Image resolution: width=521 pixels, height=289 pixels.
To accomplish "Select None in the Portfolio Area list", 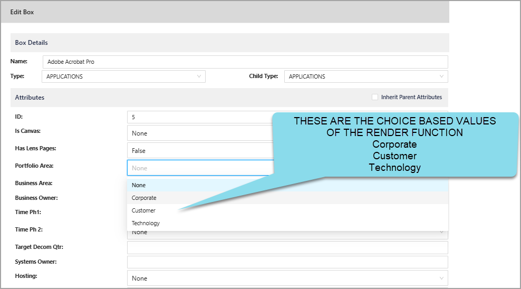I will [287, 185].
